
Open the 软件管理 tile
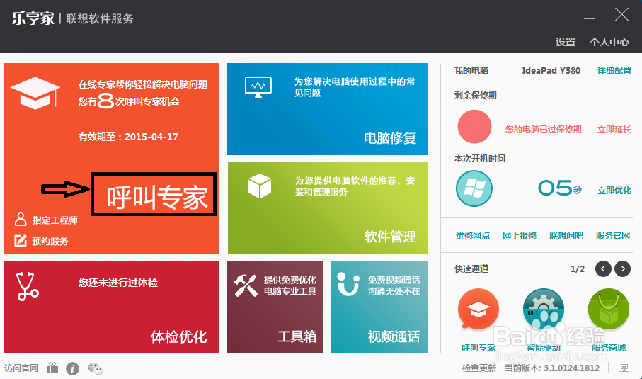tap(328, 208)
